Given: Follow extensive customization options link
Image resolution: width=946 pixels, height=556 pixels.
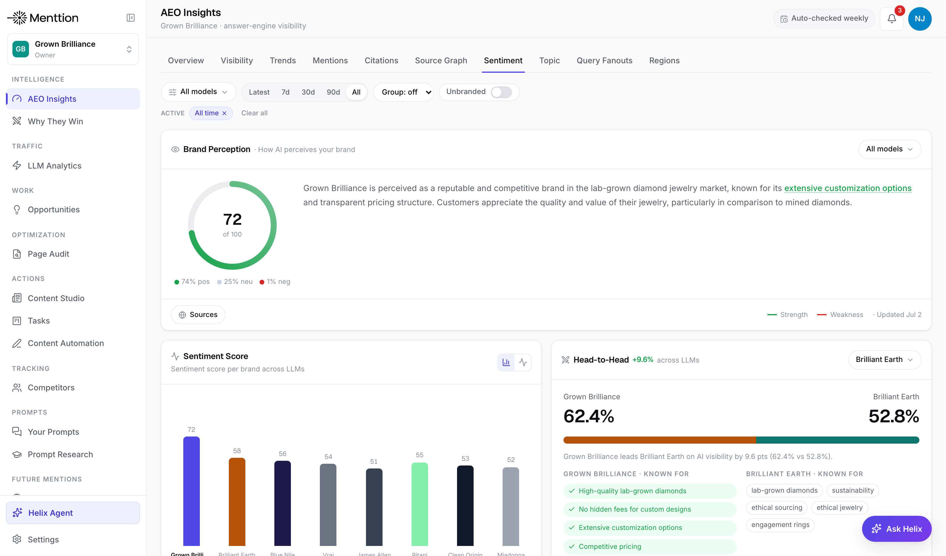Looking at the screenshot, I should (x=848, y=188).
